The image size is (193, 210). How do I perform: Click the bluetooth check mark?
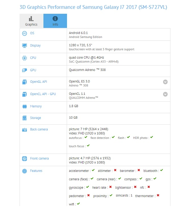tap(161, 170)
